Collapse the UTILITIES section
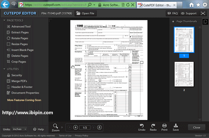Image resolution: width=209 pixels, height=138 pixels. [x=4, y=69]
